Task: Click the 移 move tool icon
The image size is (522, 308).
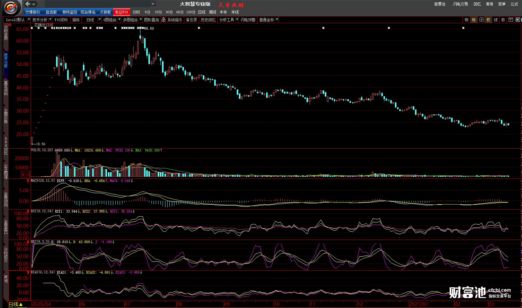Action: [503, 20]
